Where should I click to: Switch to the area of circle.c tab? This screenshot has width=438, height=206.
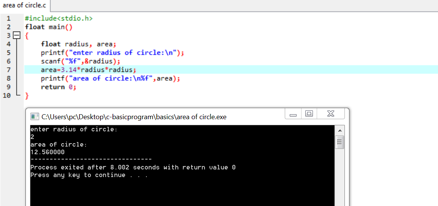tap(25, 5)
